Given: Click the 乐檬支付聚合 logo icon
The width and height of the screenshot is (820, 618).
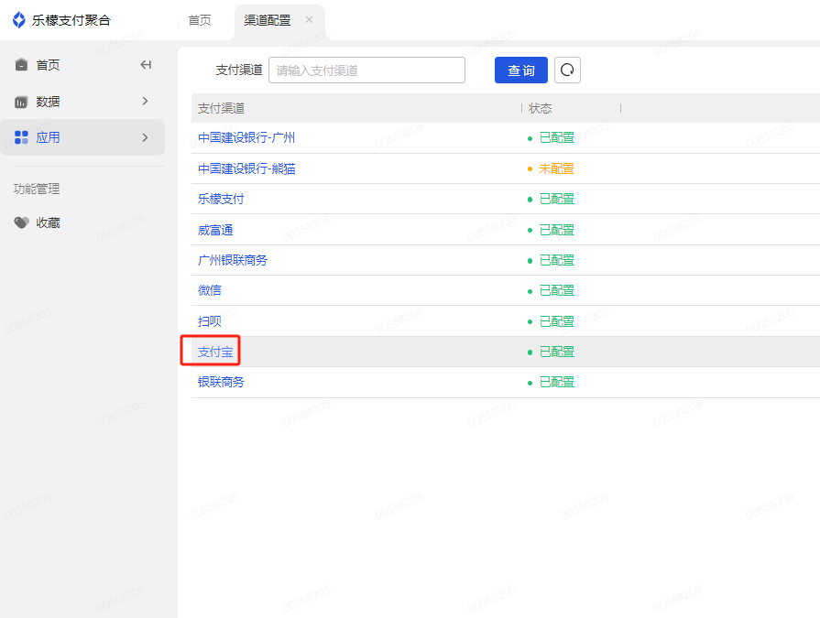Looking at the screenshot, I should (x=19, y=20).
